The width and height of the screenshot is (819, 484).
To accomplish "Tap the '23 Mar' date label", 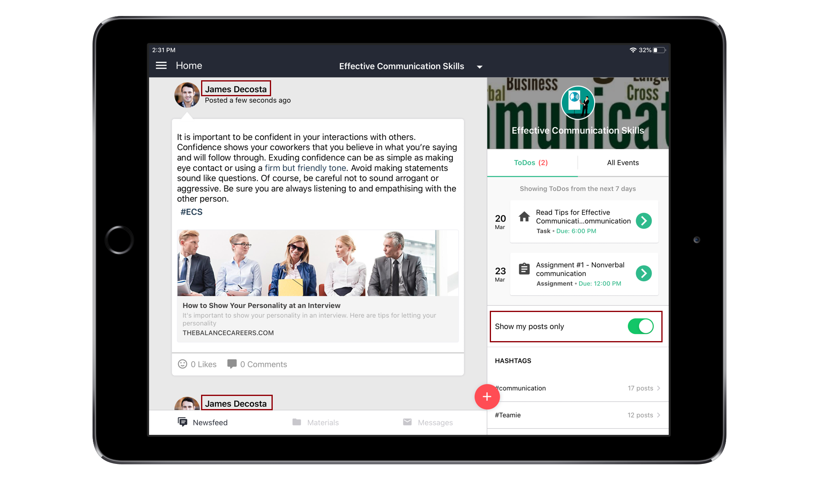I will click(x=500, y=274).
